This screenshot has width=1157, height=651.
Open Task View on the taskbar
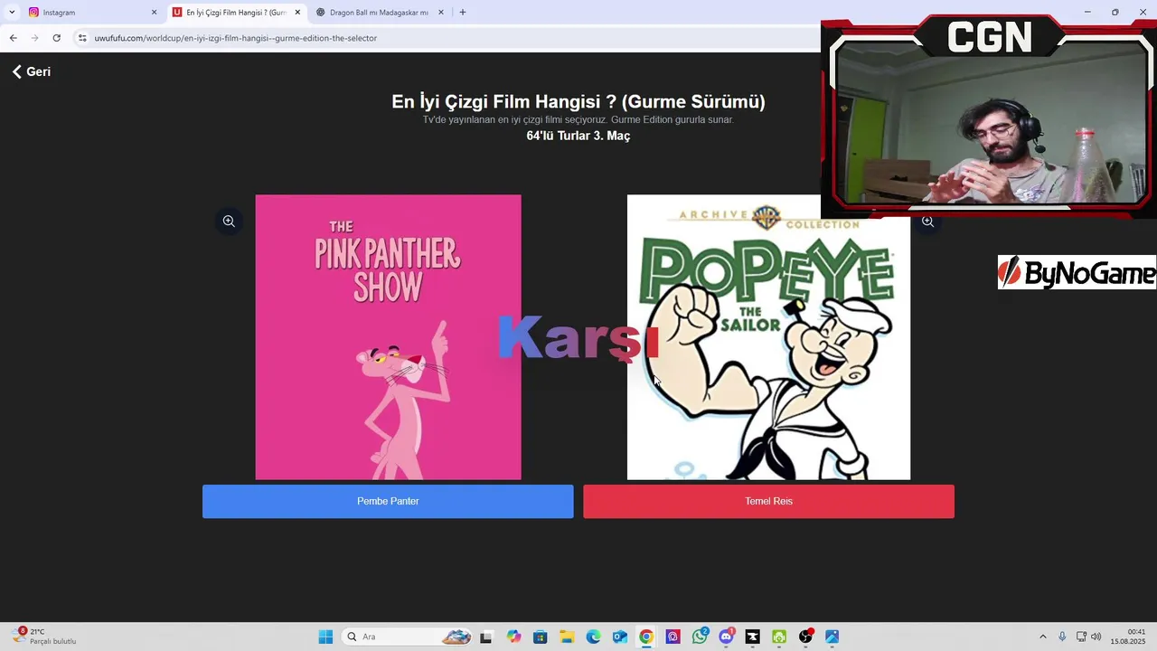click(x=486, y=637)
